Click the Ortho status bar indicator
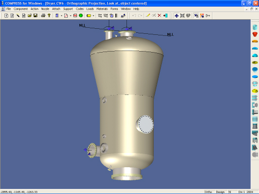 coord(208,192)
